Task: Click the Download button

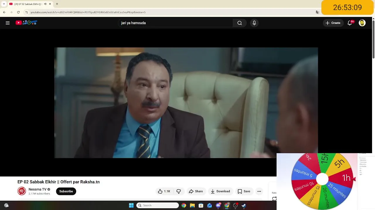Action: point(220,191)
